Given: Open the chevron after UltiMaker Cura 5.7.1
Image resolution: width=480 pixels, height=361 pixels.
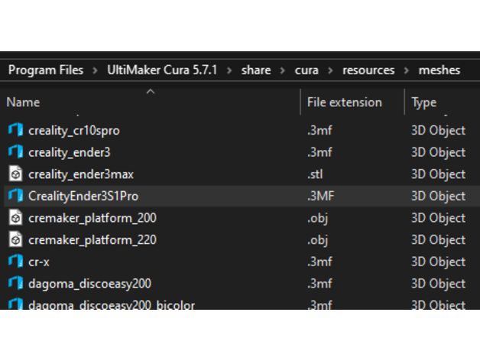Looking at the screenshot, I should click(x=229, y=70).
